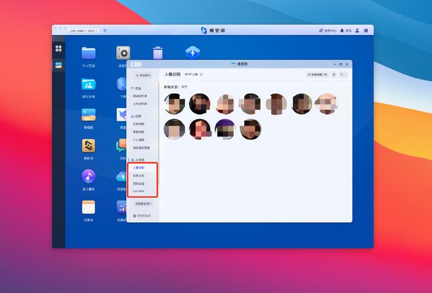Image resolution: width=432 pixels, height=293 pixels.
Task: Launch the gold video player desktop icon
Action: tap(88, 146)
